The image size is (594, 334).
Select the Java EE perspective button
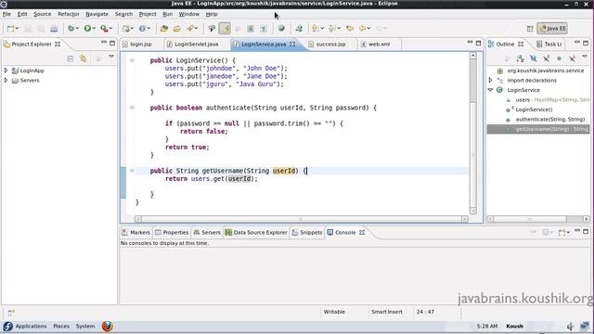552,29
